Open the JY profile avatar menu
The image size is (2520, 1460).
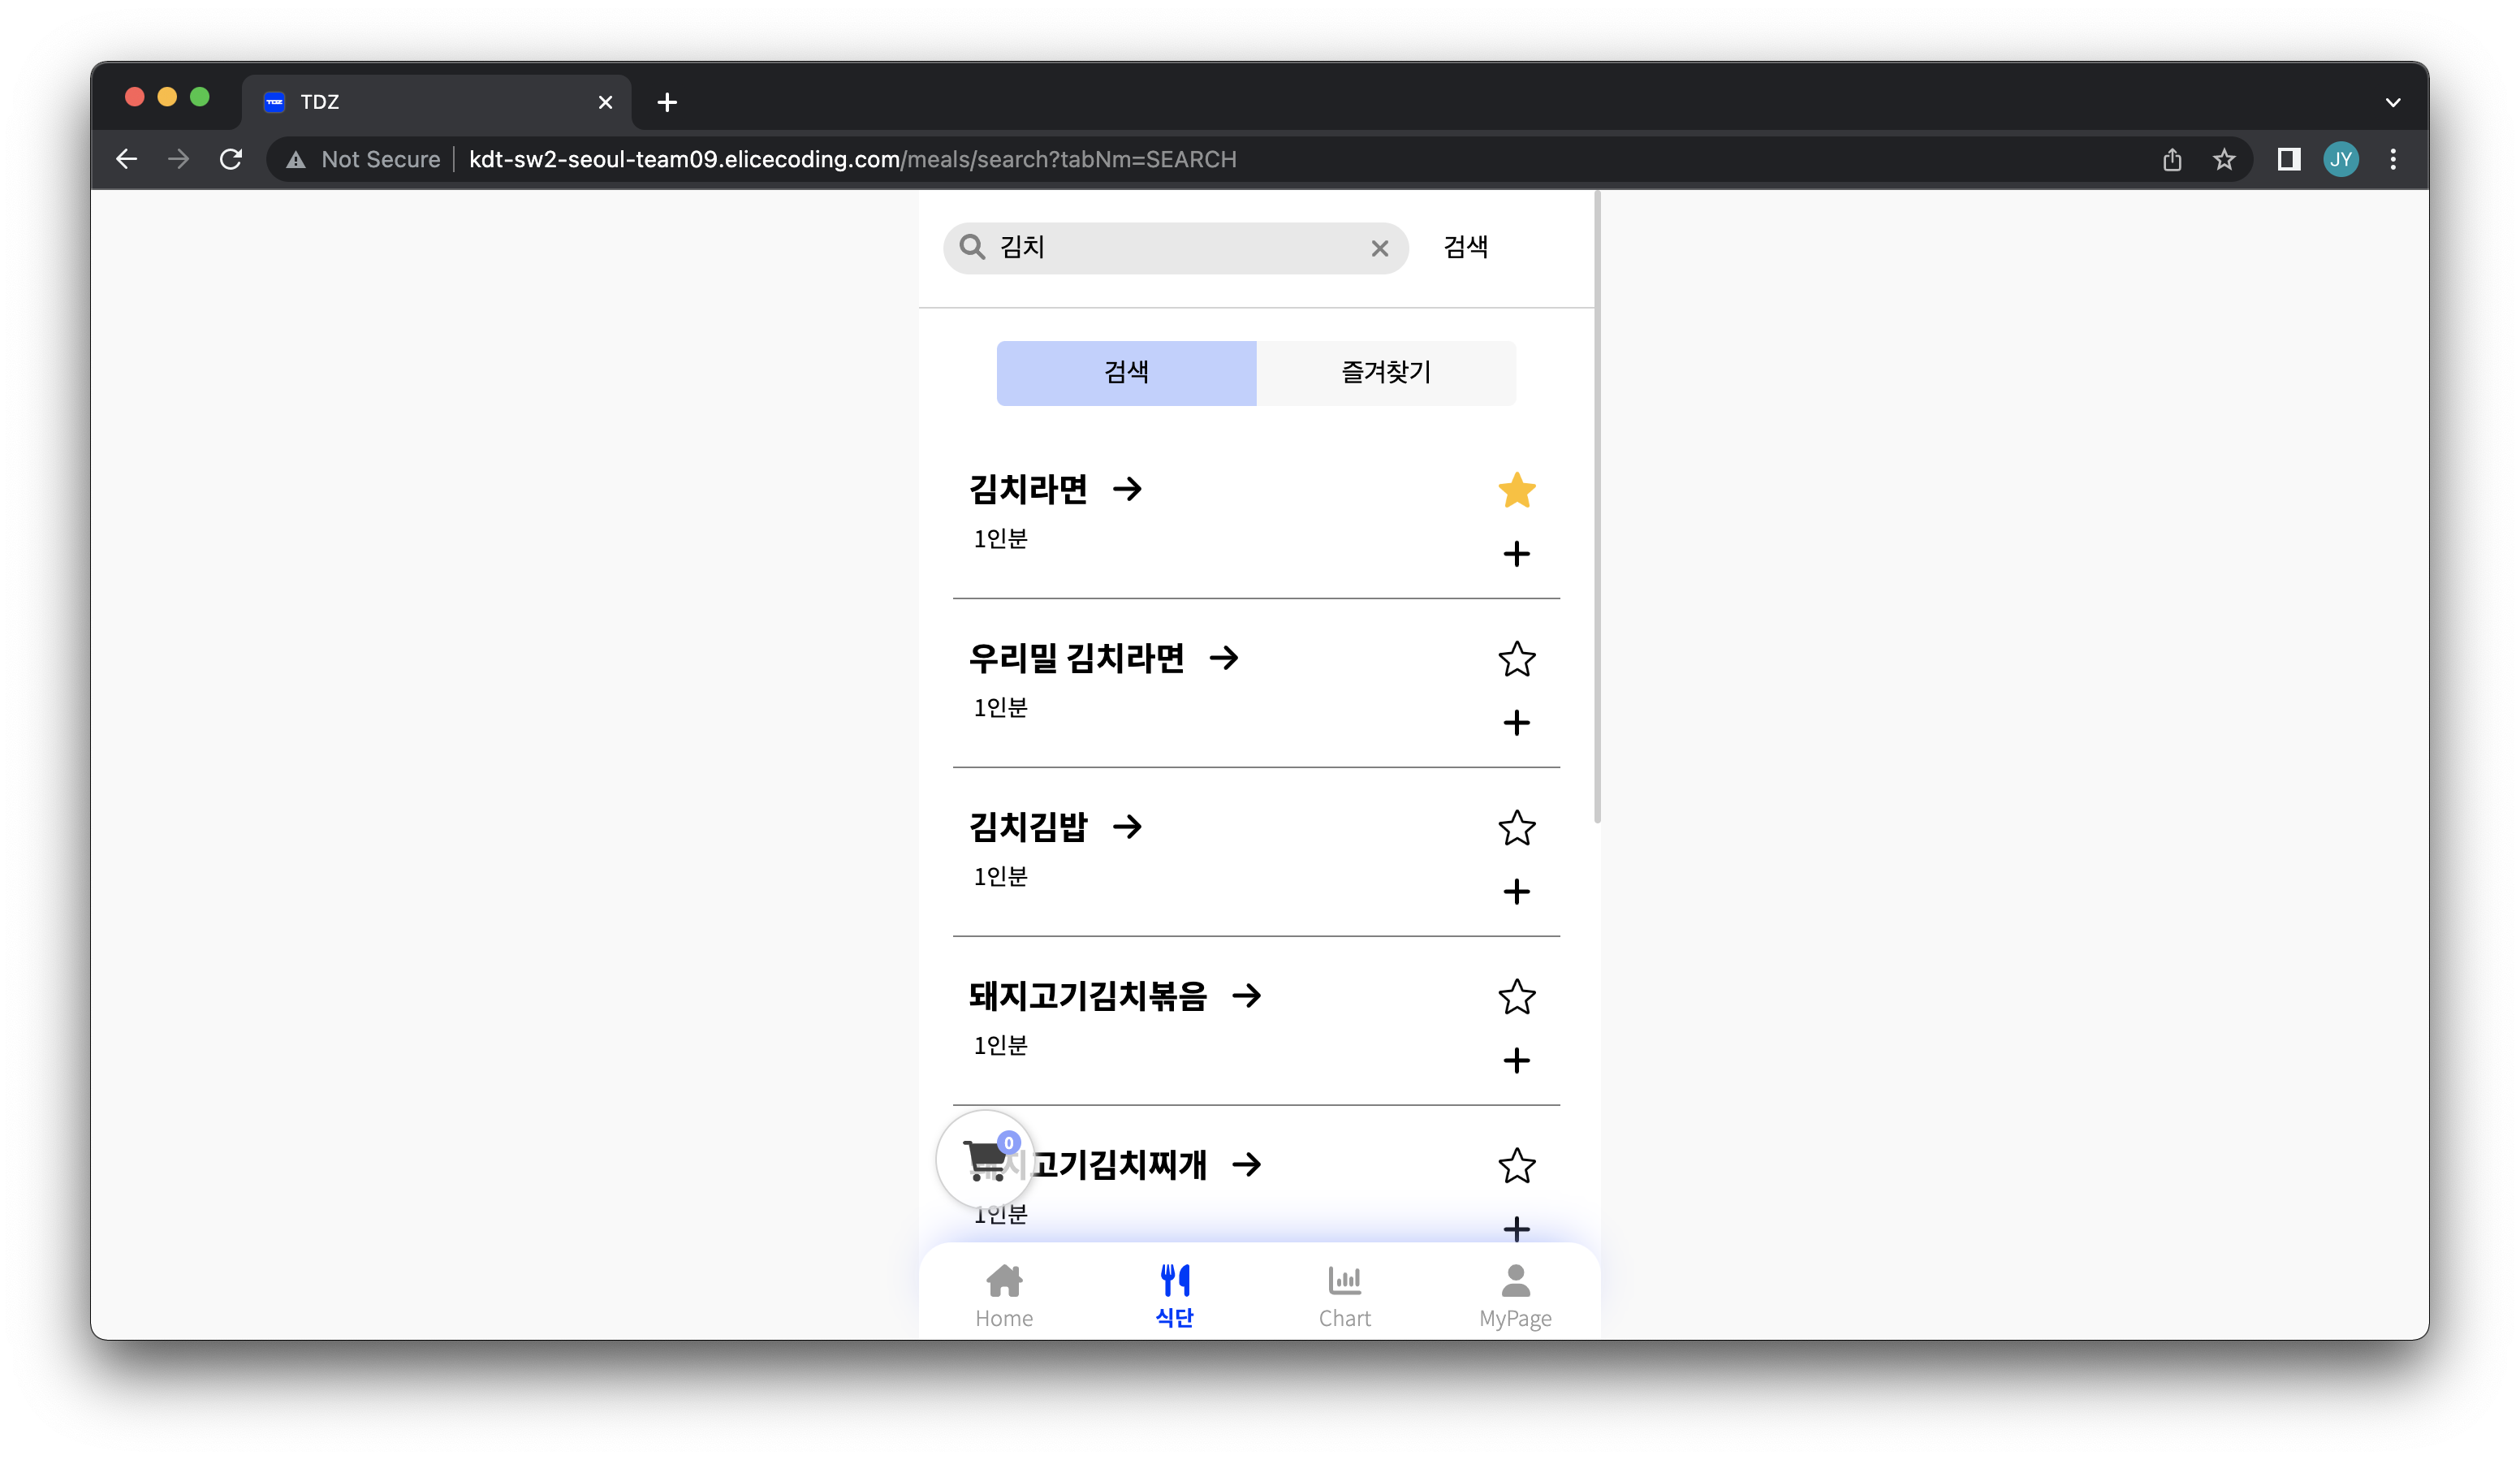point(2340,160)
